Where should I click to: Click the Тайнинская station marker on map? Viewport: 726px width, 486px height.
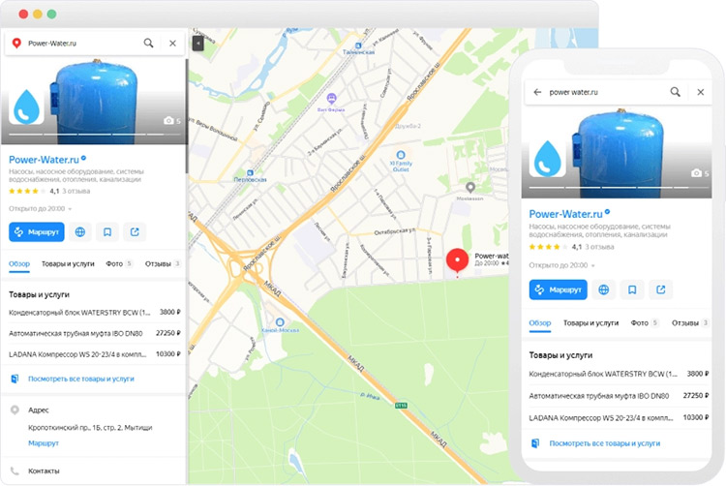point(358,46)
